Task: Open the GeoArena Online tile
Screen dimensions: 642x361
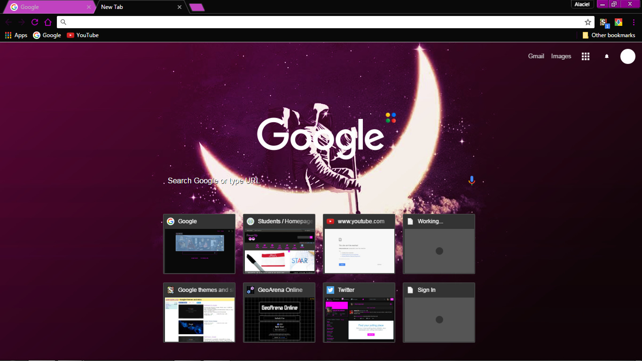Action: [279, 313]
